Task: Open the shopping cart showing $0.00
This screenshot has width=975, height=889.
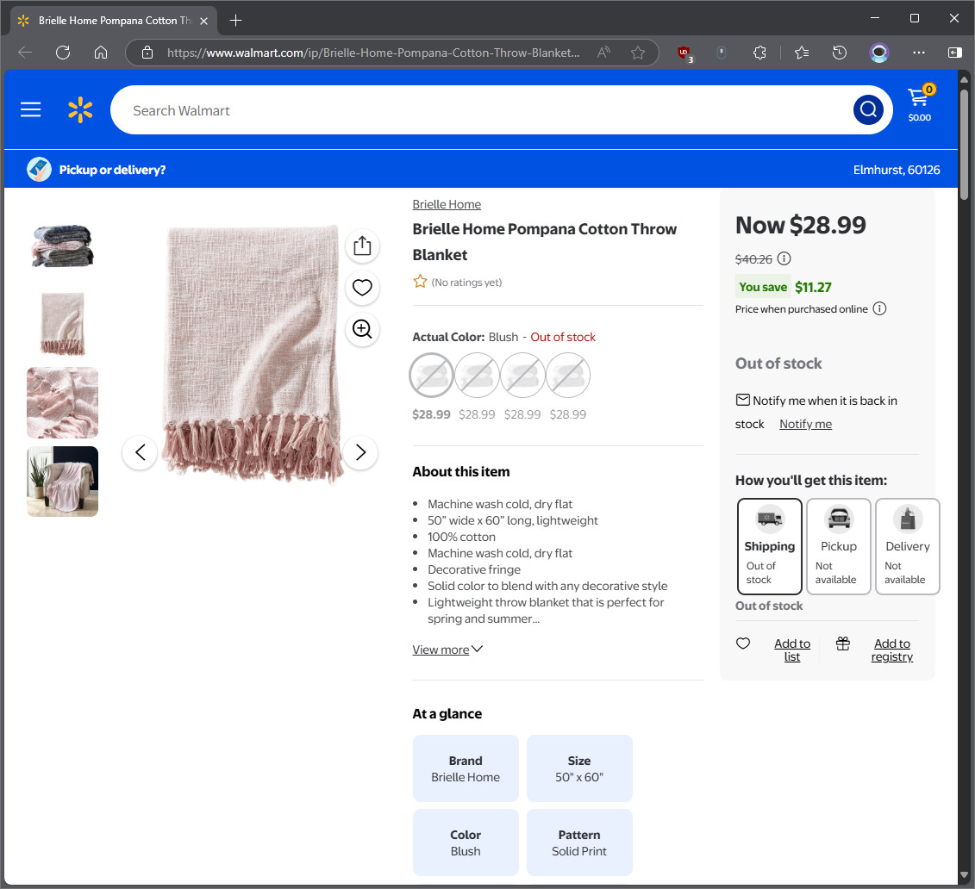Action: 920,103
